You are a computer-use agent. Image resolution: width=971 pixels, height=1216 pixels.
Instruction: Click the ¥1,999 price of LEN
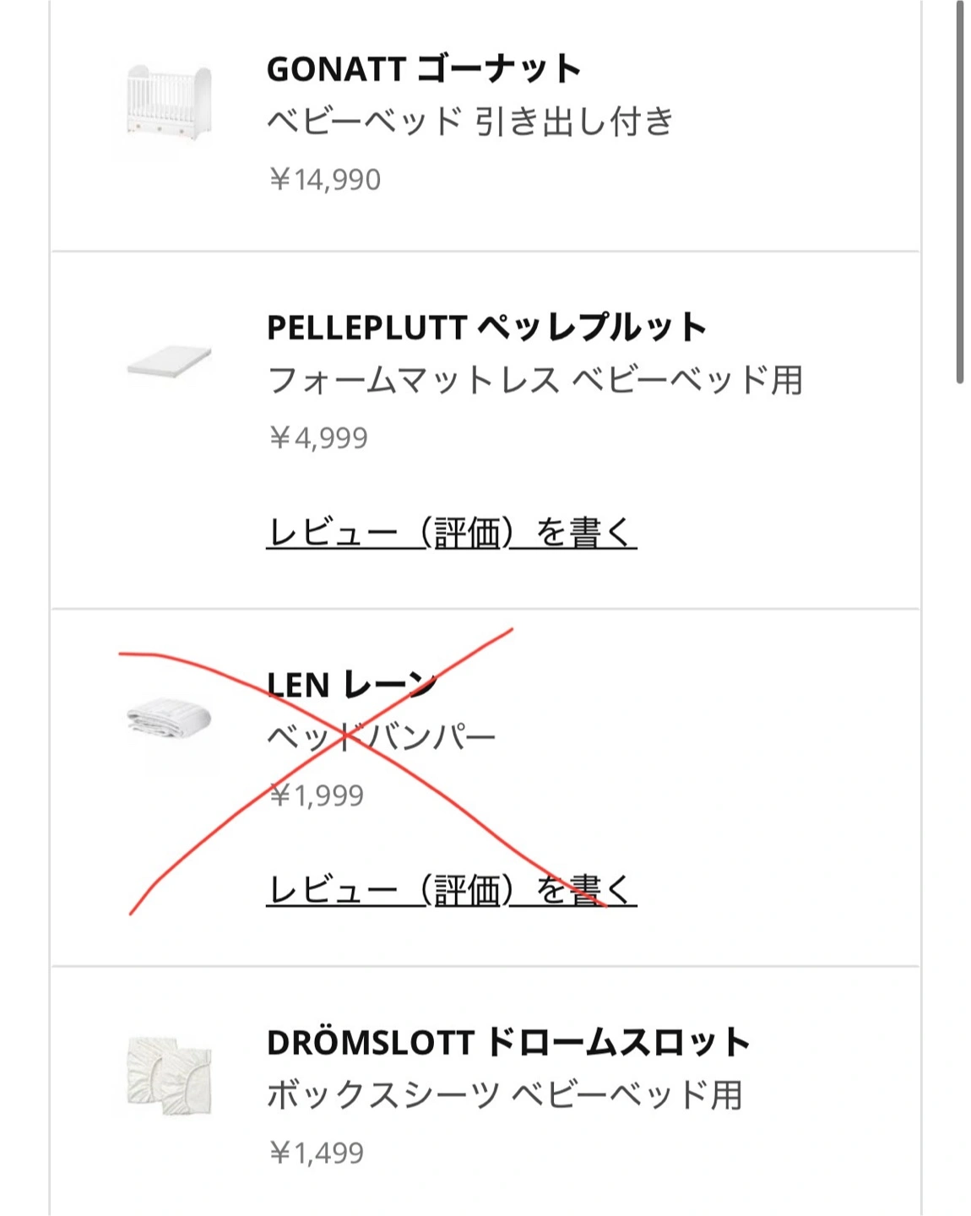(317, 795)
